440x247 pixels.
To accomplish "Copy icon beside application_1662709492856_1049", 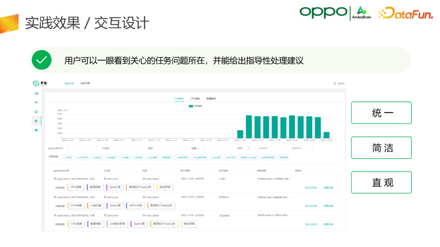I will (55, 197).
